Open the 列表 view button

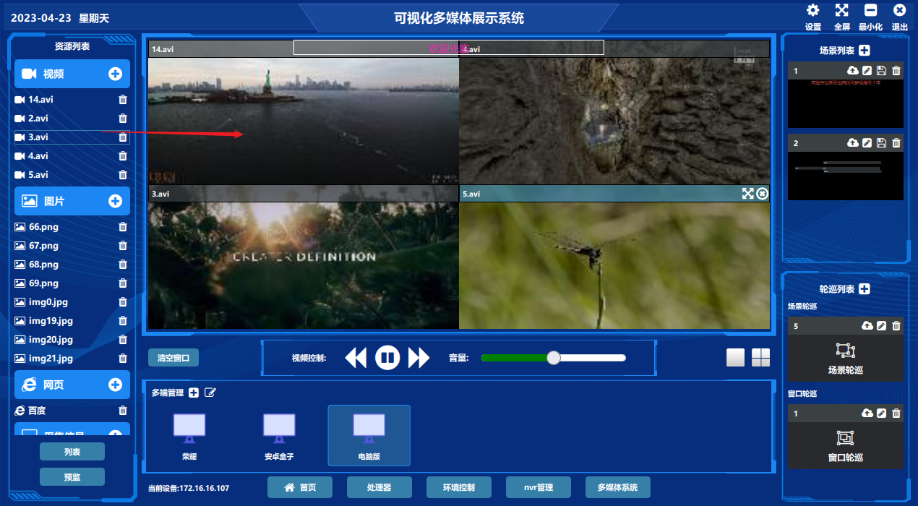click(72, 452)
